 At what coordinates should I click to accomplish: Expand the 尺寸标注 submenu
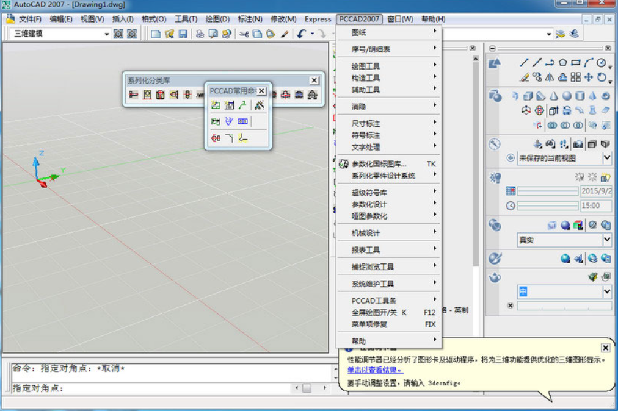pos(389,124)
